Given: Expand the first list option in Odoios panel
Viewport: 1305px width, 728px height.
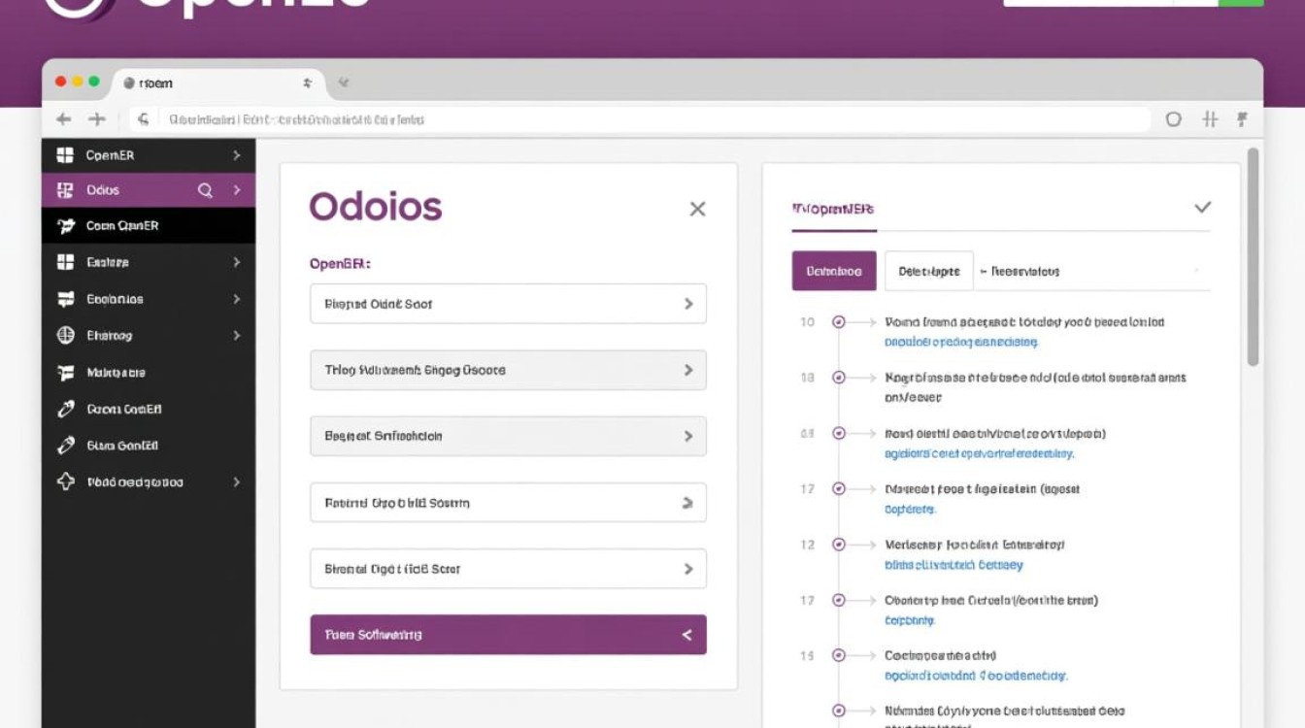Looking at the screenshot, I should click(x=508, y=304).
